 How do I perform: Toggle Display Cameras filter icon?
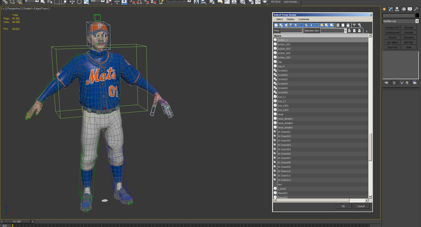[x=291, y=25]
